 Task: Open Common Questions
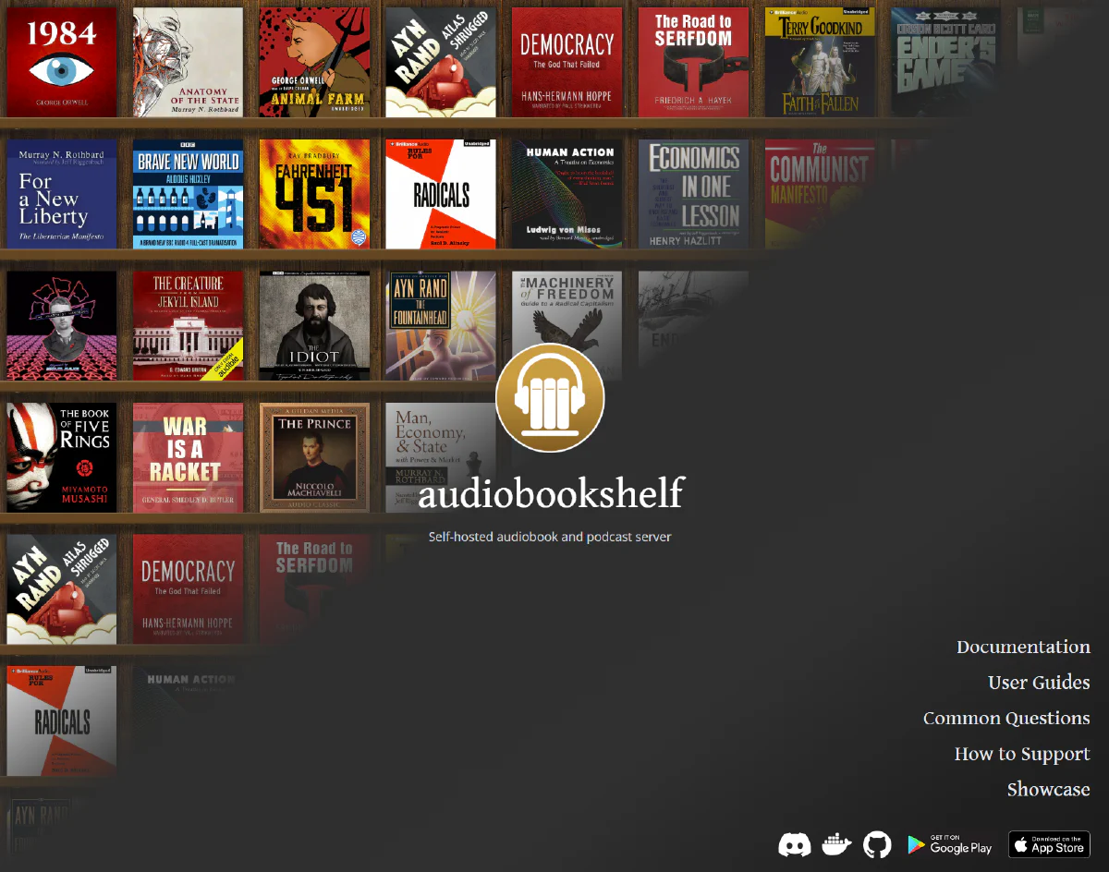[1006, 718]
